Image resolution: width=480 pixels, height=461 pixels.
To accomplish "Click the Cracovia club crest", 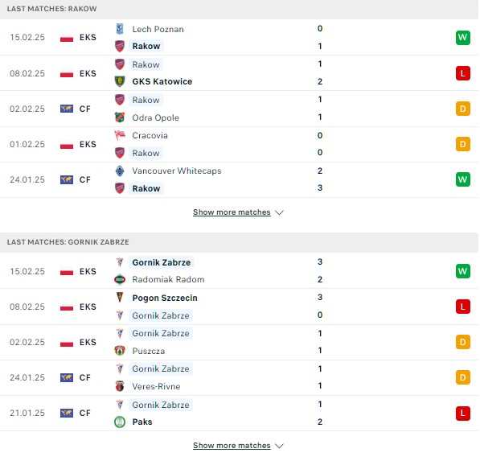I will [x=120, y=135].
